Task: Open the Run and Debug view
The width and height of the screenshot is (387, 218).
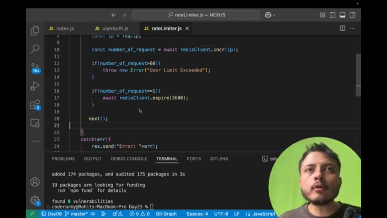Action: tap(35, 86)
